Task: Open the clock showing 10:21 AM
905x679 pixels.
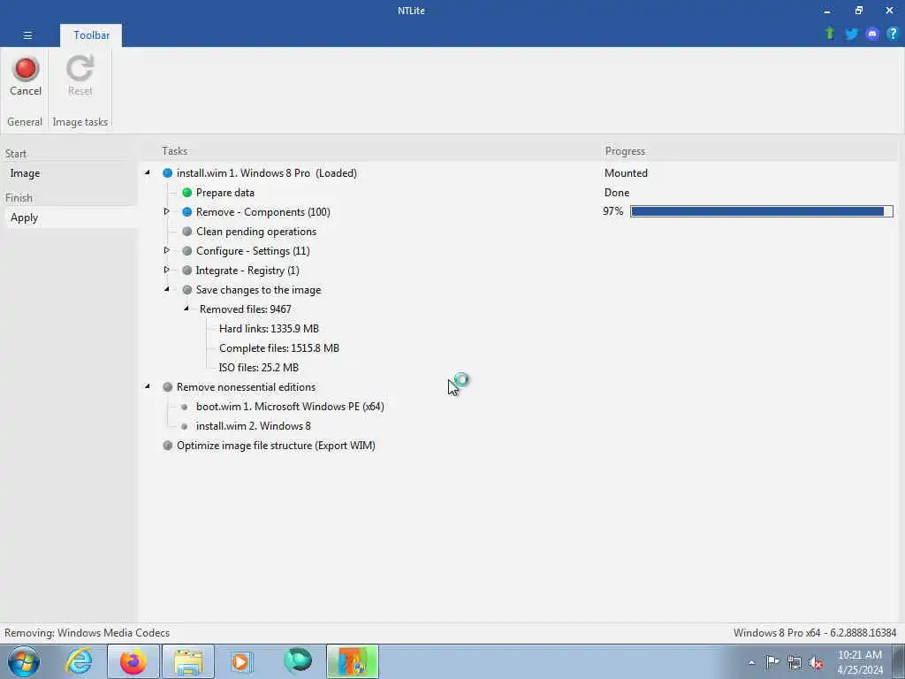Action: tap(860, 662)
